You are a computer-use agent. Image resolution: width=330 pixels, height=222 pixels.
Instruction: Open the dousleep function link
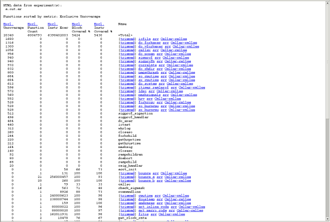(x=147, y=199)
